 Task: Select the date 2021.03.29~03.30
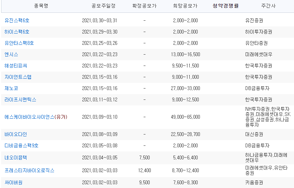pos(99,32)
